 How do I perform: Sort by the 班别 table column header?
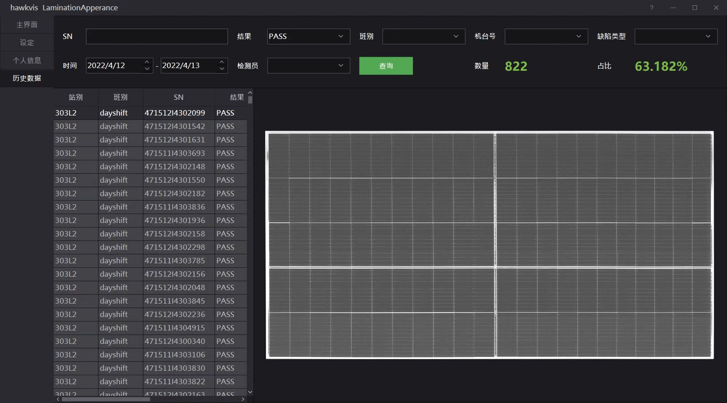121,97
